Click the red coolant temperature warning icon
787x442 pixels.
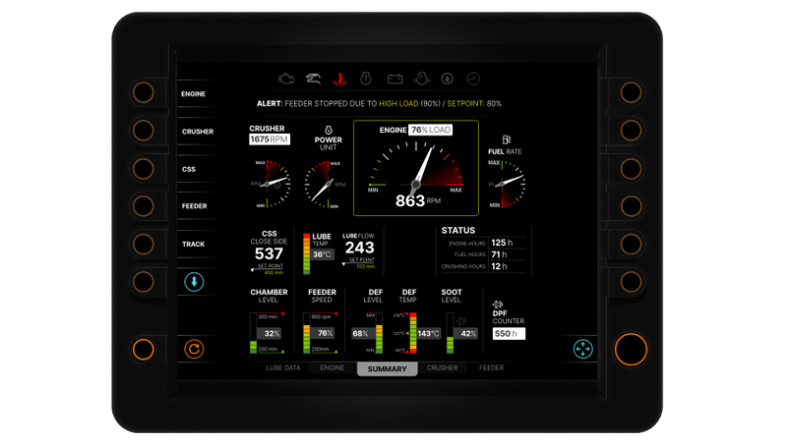pyautogui.click(x=339, y=78)
